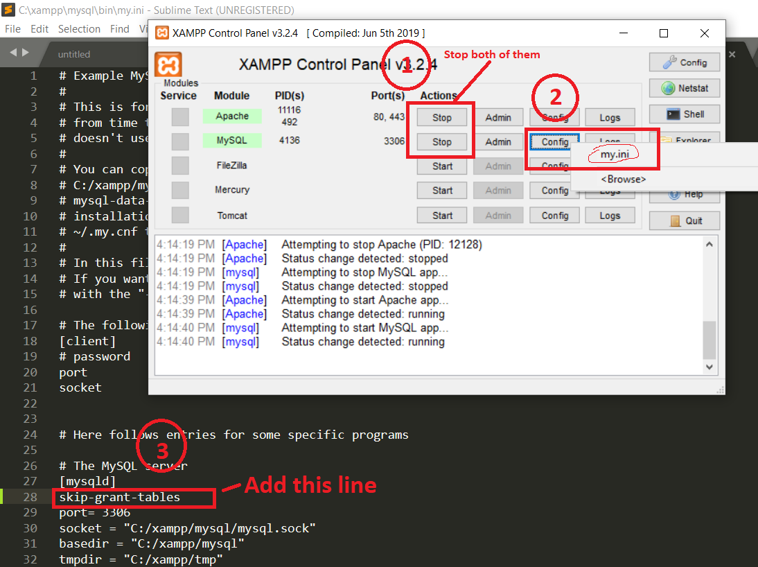
Task: Click the socket mysql.sock line
Action: 187,528
